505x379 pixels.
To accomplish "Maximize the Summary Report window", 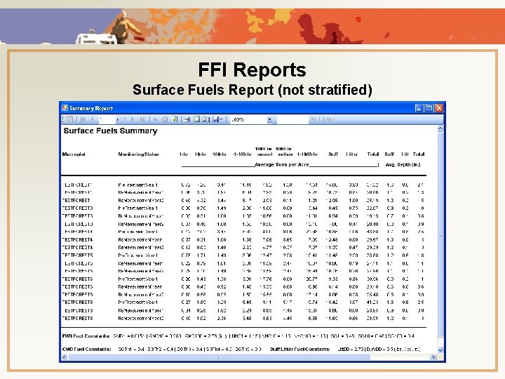I will point(429,108).
